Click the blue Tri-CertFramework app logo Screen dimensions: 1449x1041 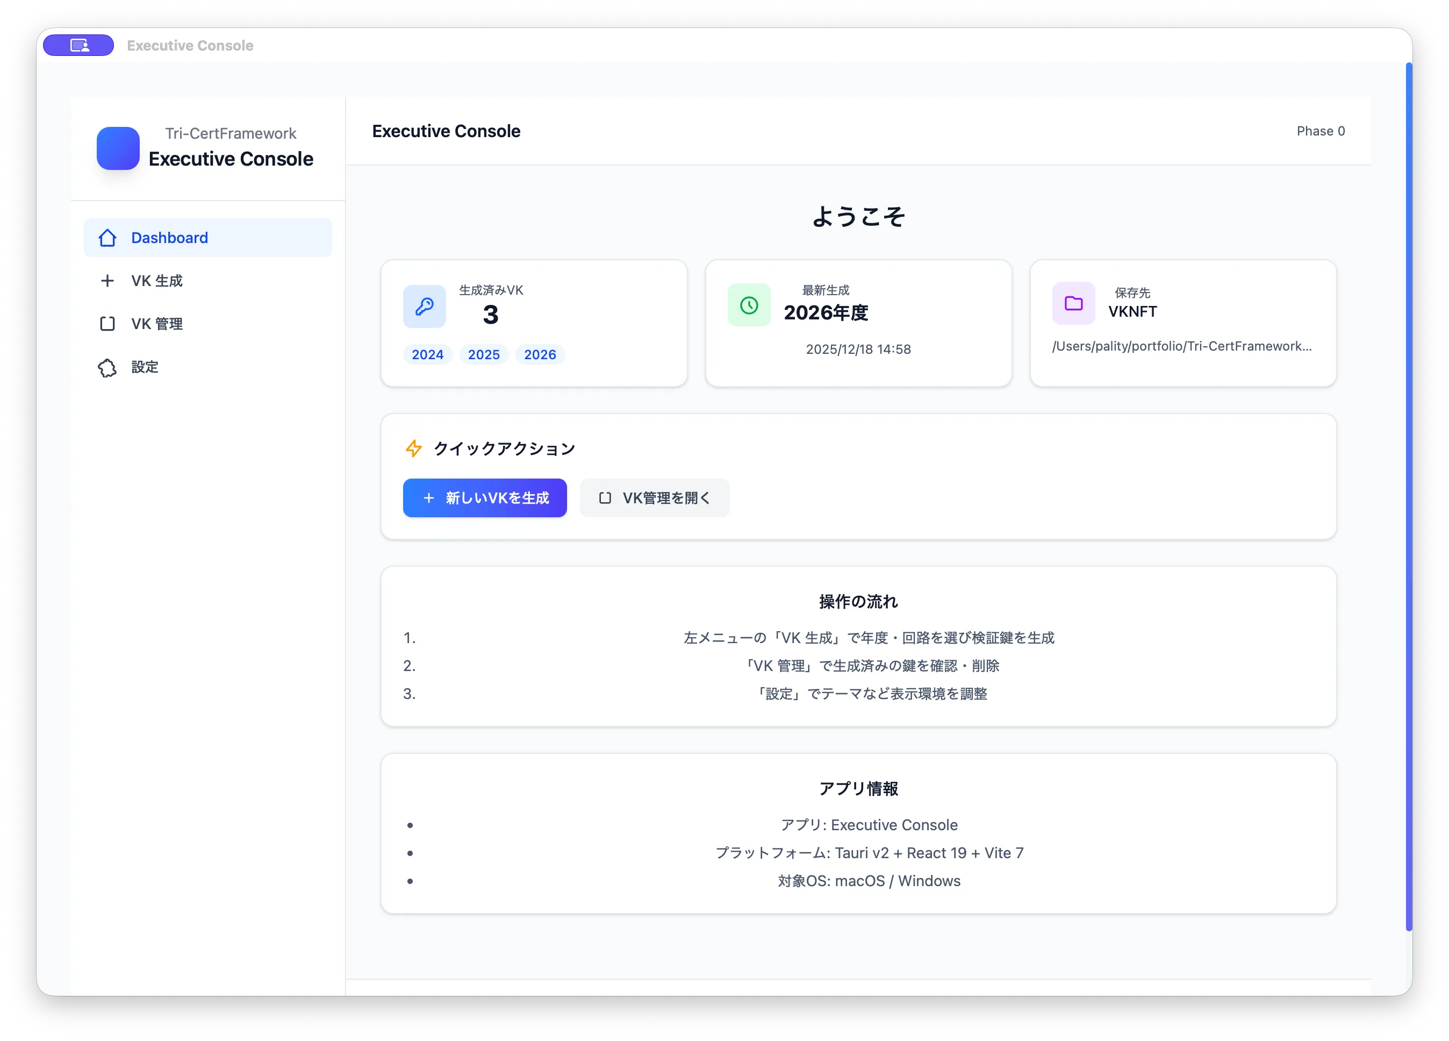[x=118, y=148]
